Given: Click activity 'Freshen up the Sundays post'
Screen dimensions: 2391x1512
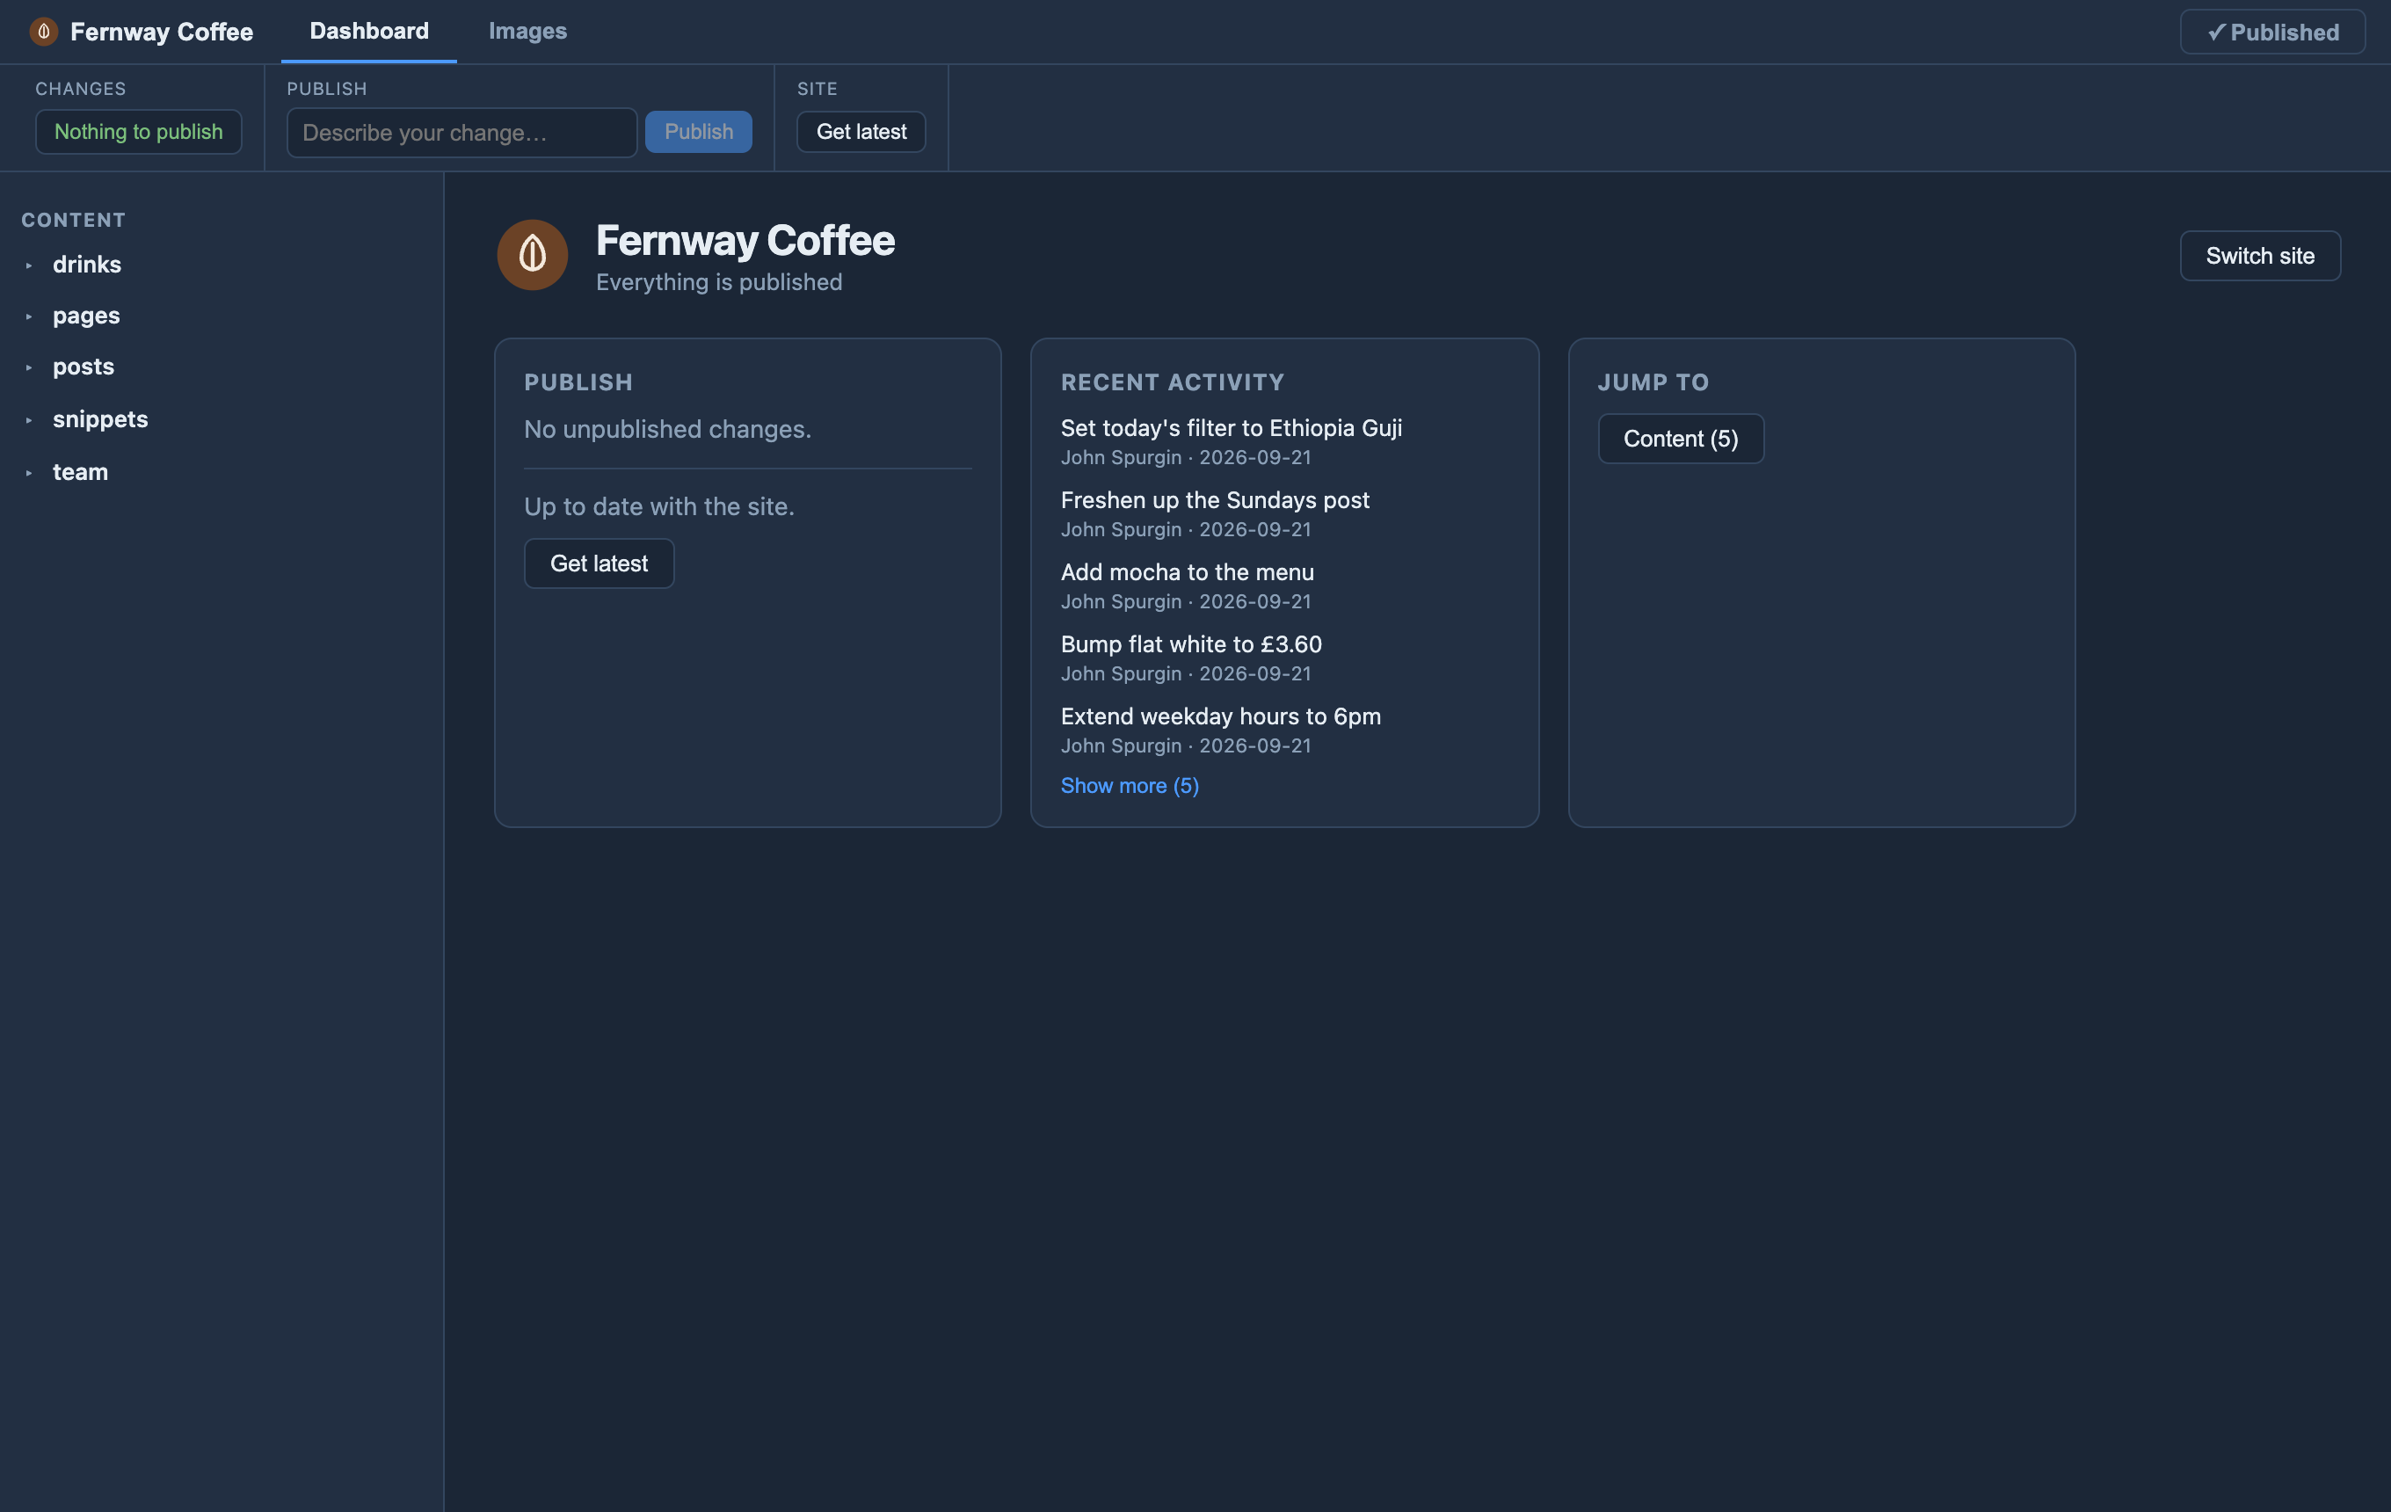Looking at the screenshot, I should pyautogui.click(x=1214, y=500).
